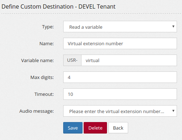Click the Timeout: label
This screenshot has height=140, width=182.
pos(44,94)
